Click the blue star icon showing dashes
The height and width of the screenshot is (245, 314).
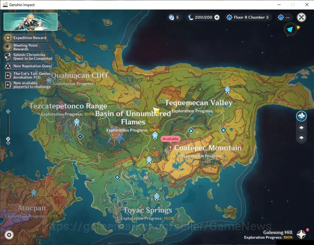point(281,17)
